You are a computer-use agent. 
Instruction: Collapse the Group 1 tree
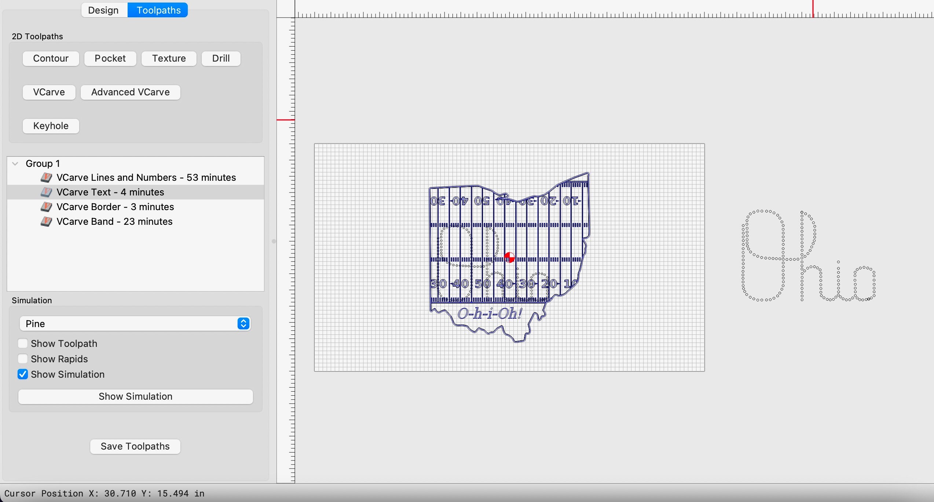pos(15,164)
